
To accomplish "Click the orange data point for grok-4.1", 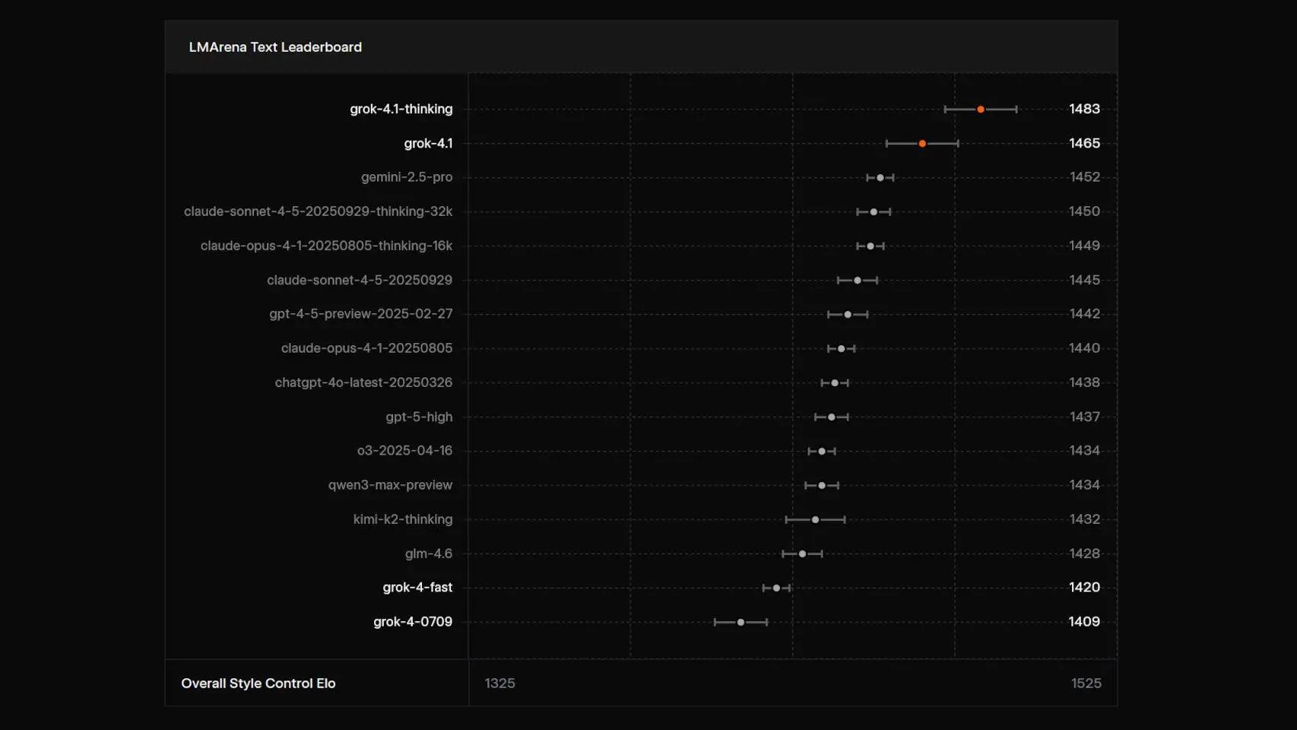I will 922,144.
